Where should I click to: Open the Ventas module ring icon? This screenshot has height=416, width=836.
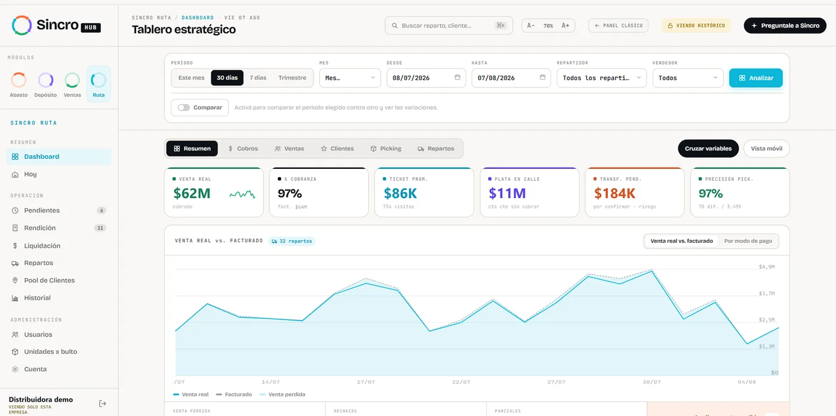point(72,80)
